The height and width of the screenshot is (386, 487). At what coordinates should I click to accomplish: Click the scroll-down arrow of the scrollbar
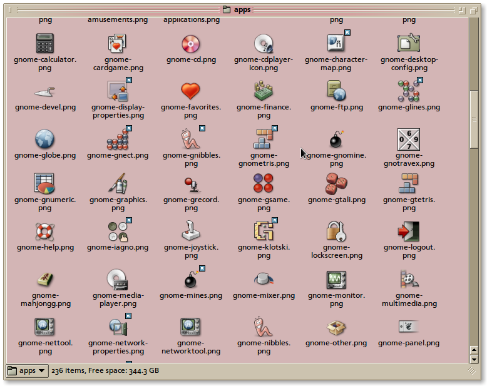474,360
